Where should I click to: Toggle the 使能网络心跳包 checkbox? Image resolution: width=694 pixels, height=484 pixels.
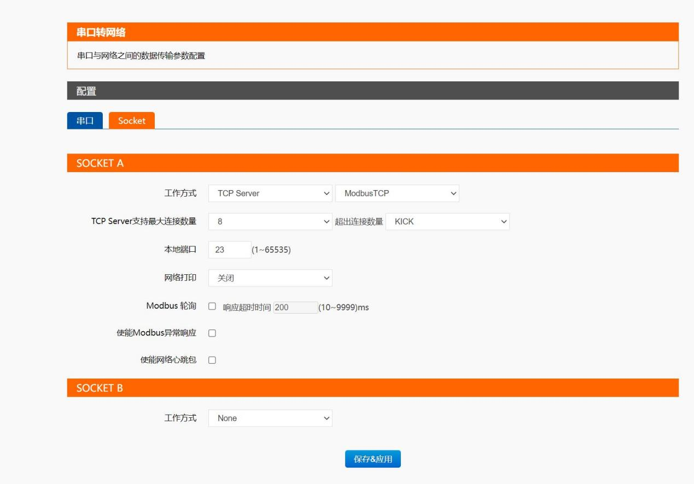click(x=212, y=360)
